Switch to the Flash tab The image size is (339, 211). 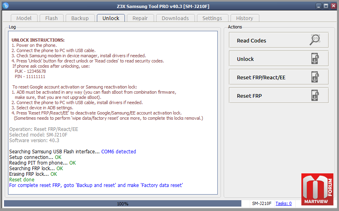tap(52, 18)
